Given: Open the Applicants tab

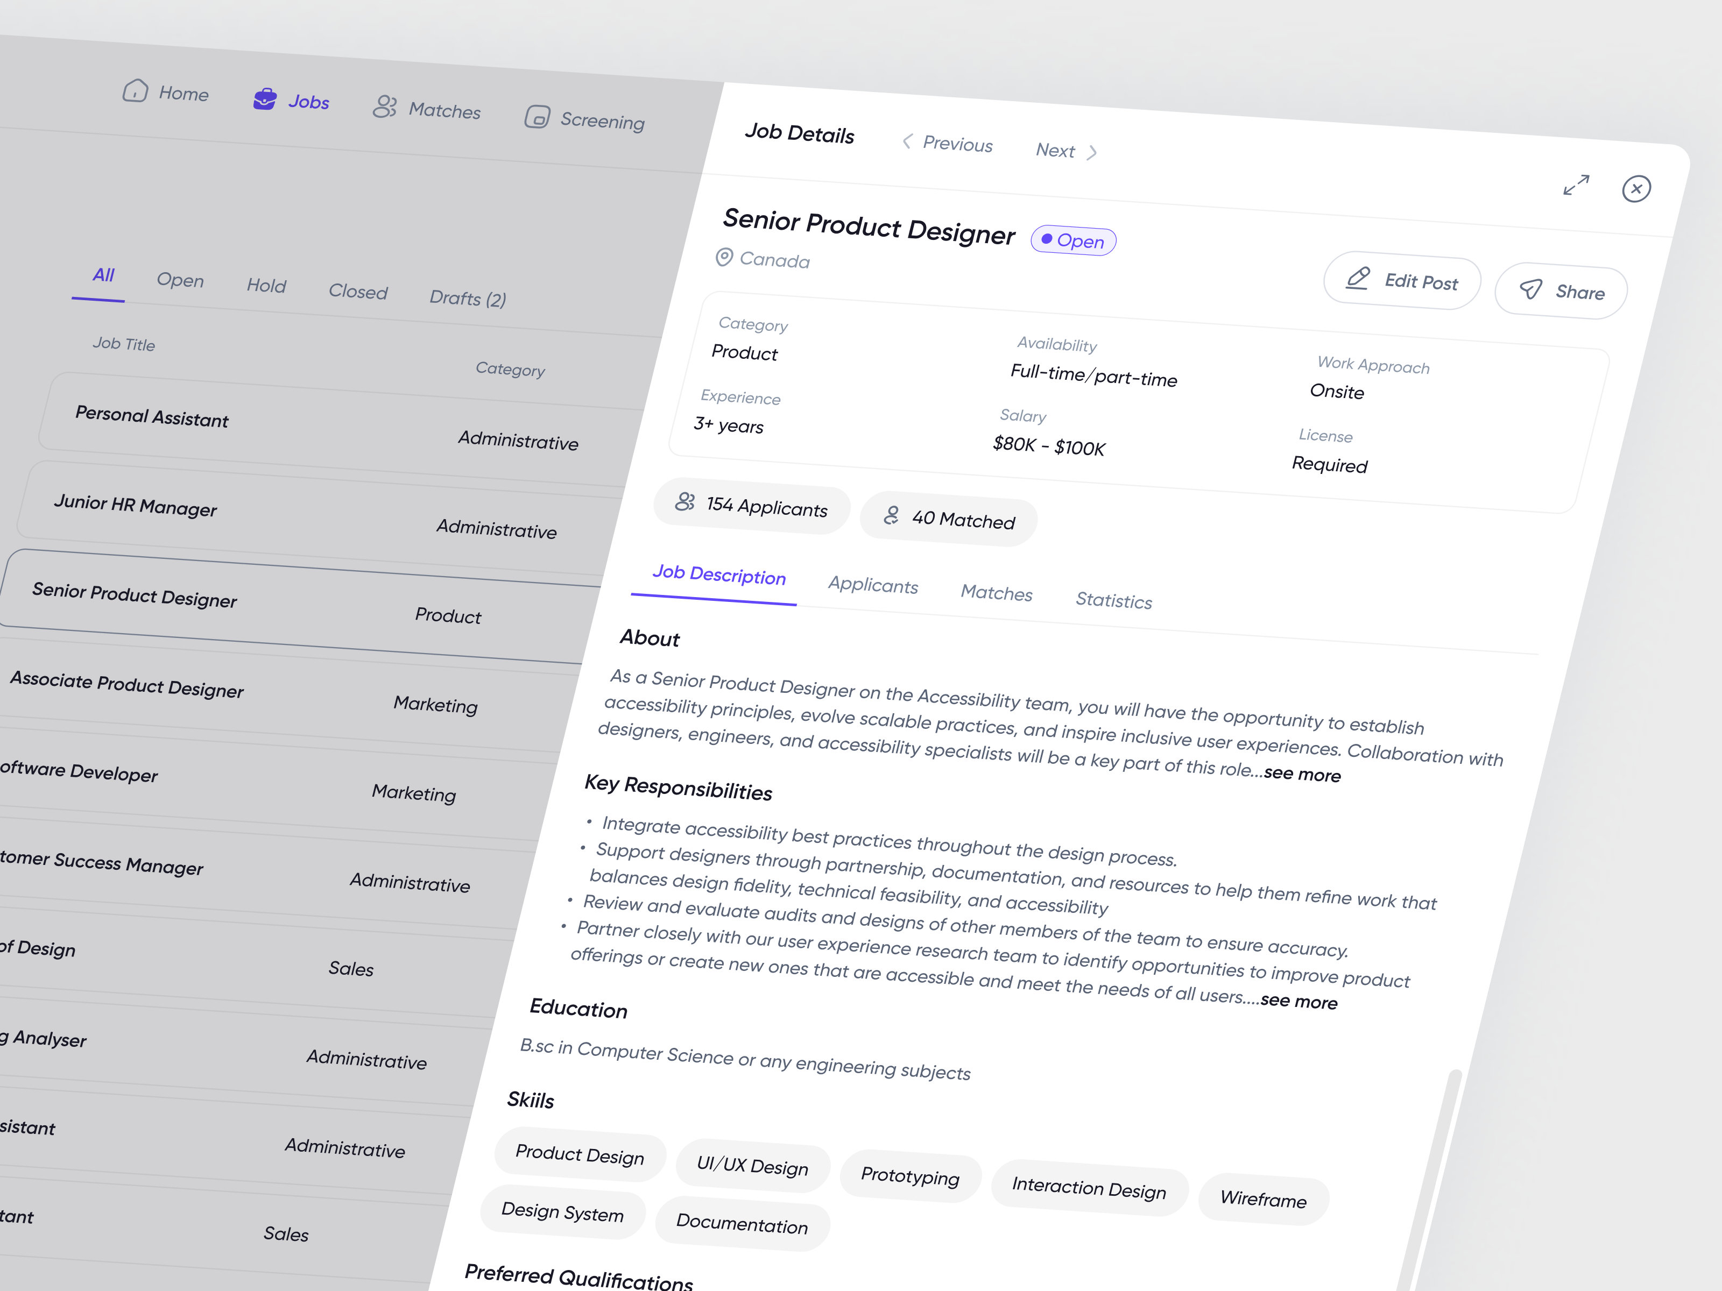Looking at the screenshot, I should point(873,585).
